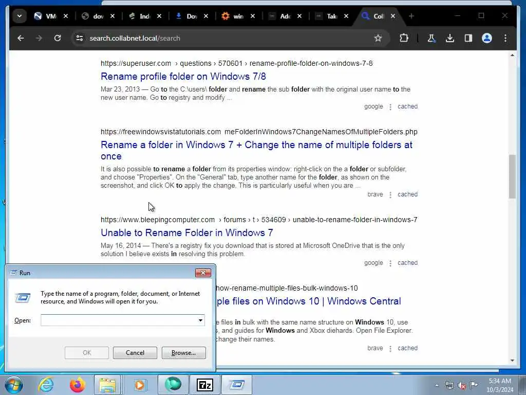Screen dimensions: 526x395
Task: Open 'Rename profile folder on Windows 7/8' result
Action: [x=183, y=76]
